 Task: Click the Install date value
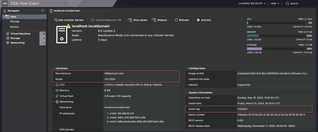point(259,103)
